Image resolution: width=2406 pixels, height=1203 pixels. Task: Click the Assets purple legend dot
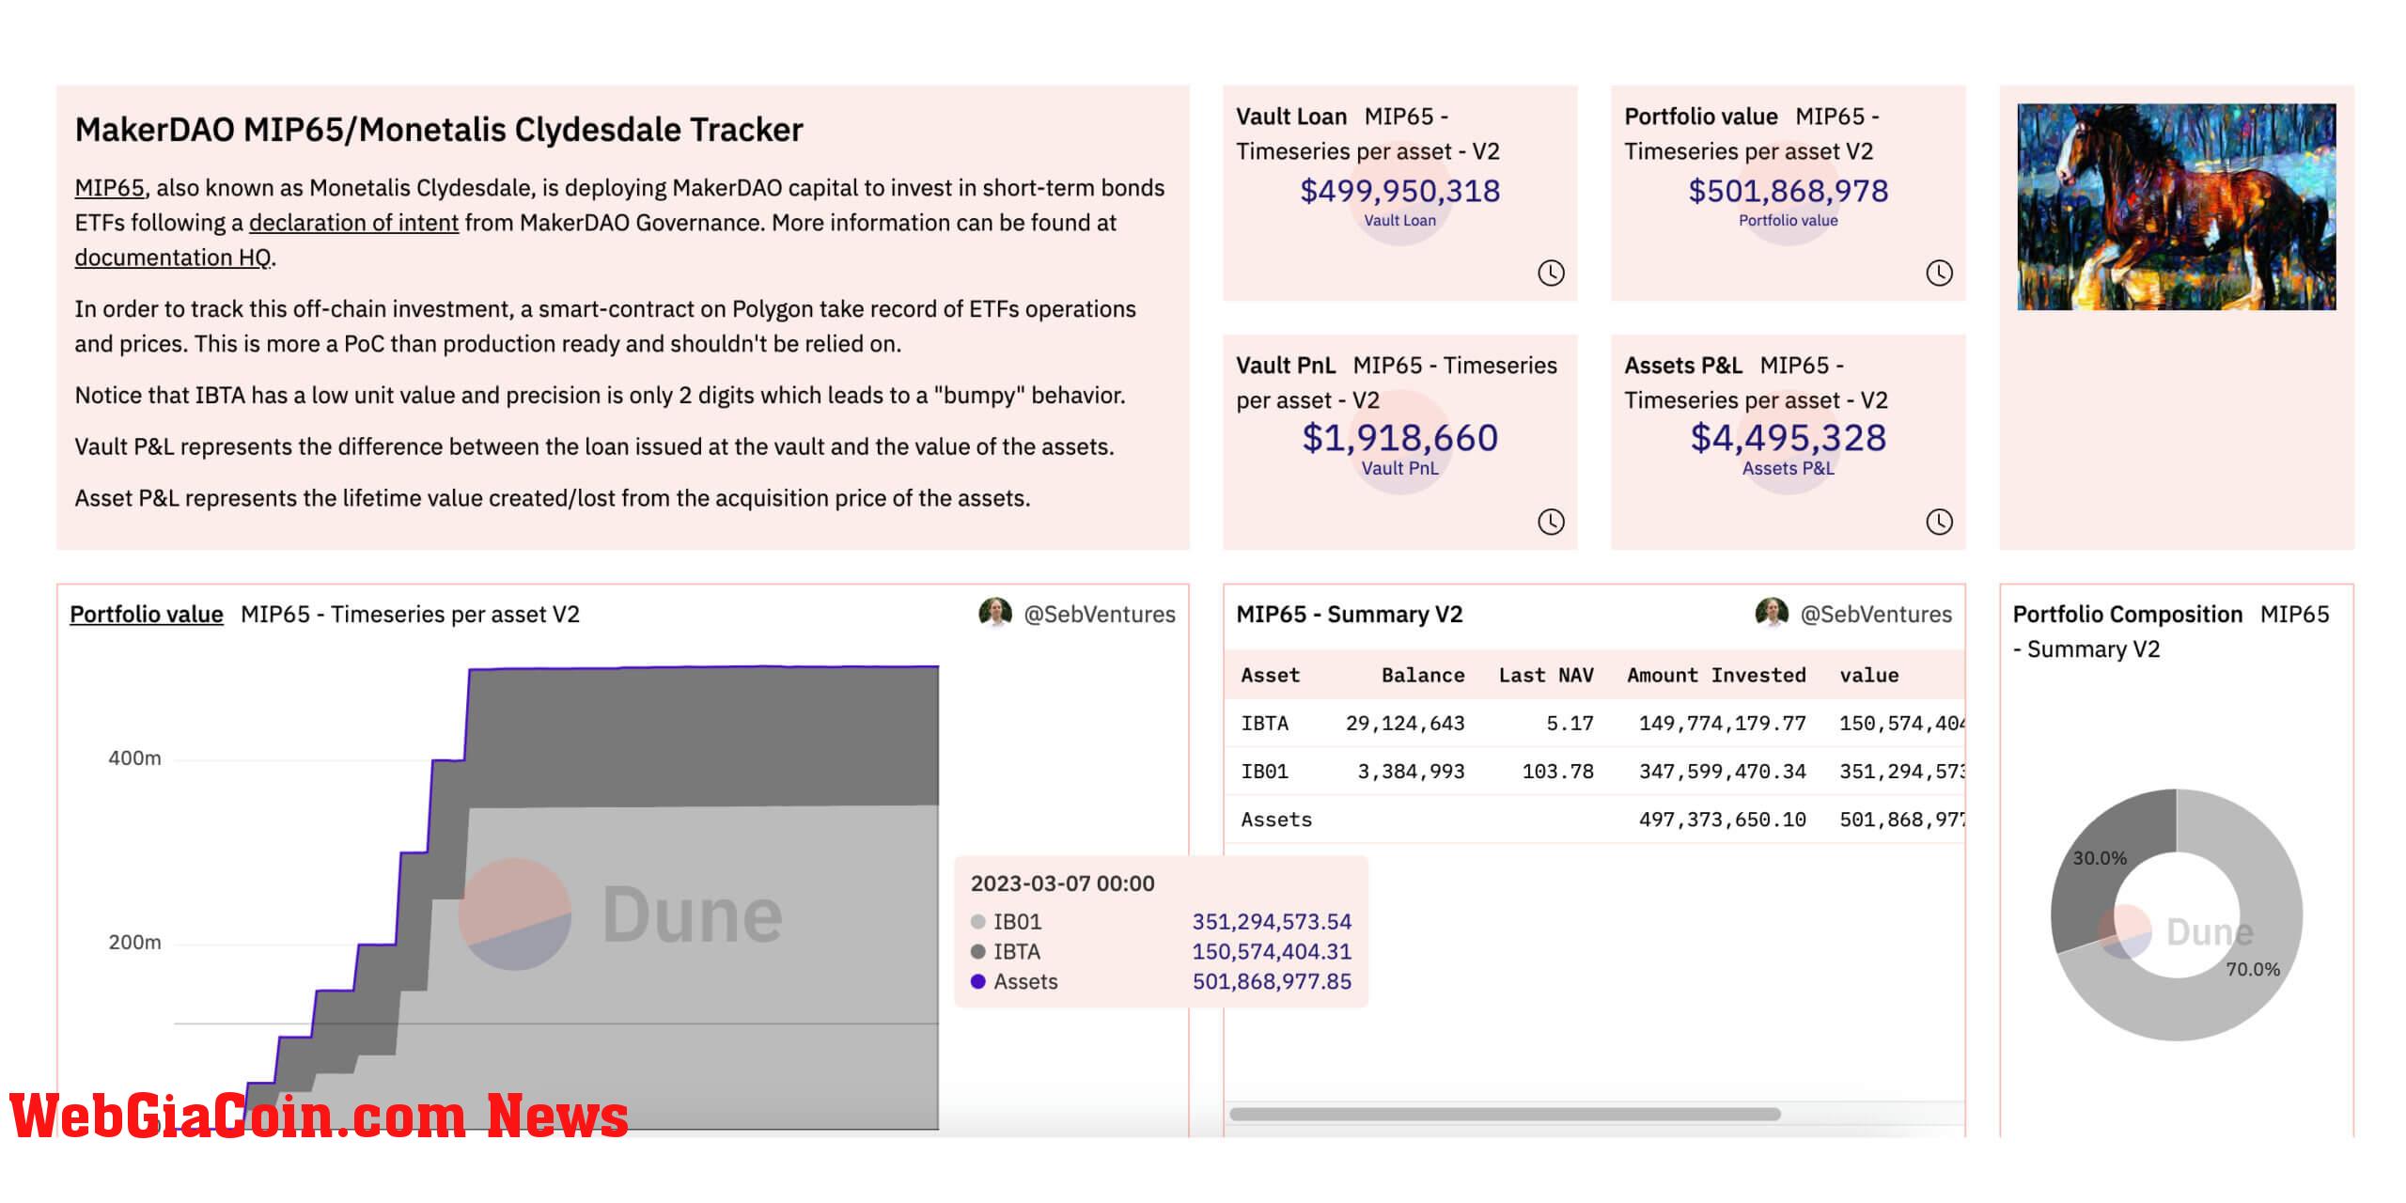click(977, 981)
